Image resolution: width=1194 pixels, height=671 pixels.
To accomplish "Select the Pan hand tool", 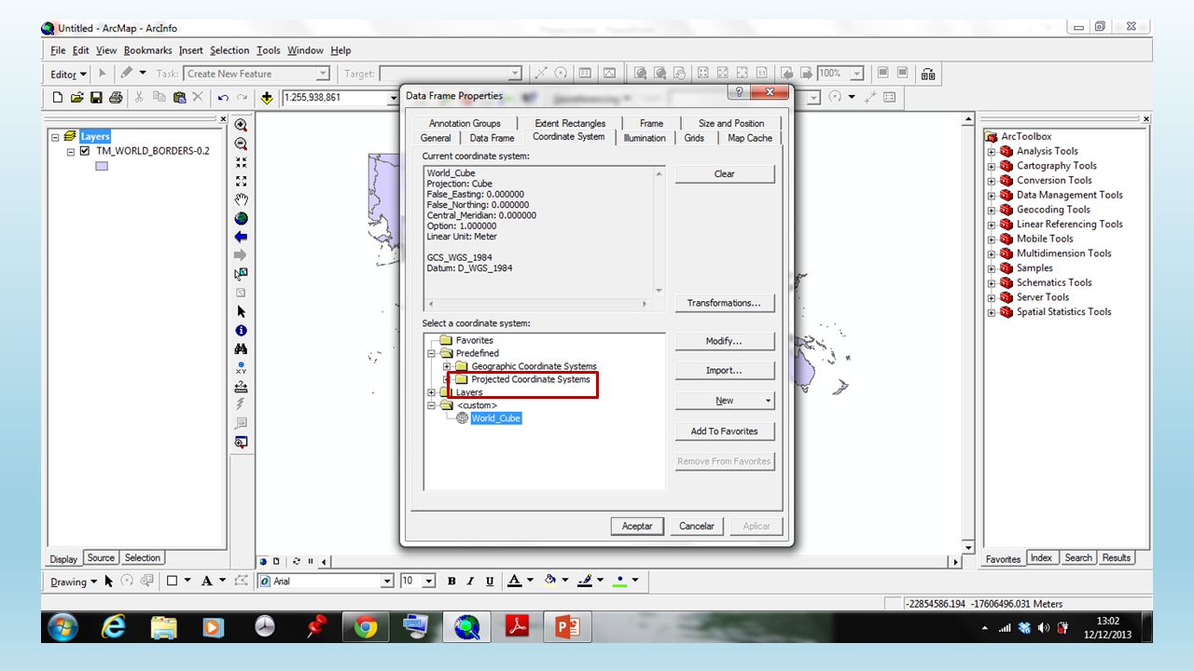I will pos(242,199).
